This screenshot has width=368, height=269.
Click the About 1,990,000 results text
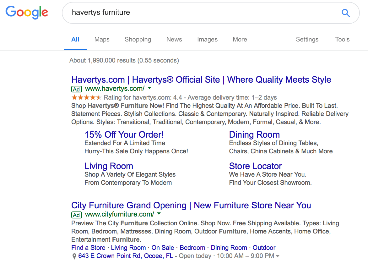[124, 60]
